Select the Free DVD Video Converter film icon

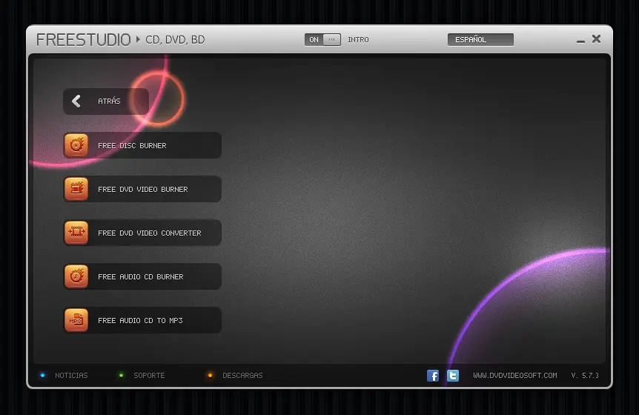[x=76, y=233]
